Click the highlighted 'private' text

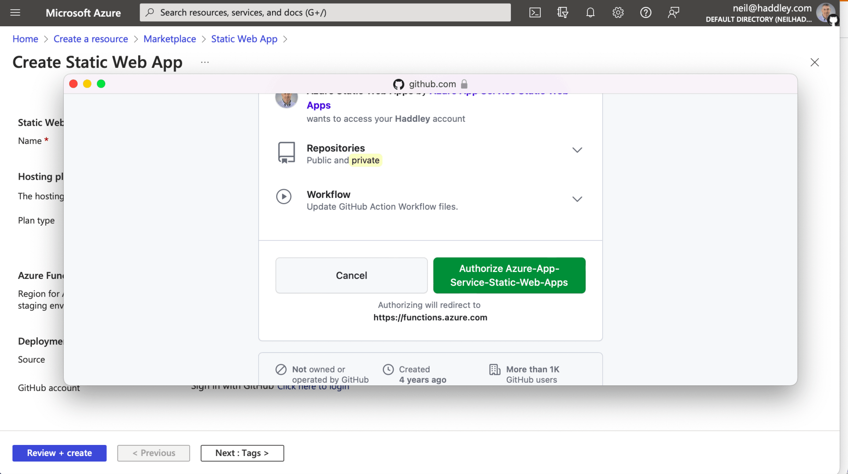coord(366,160)
